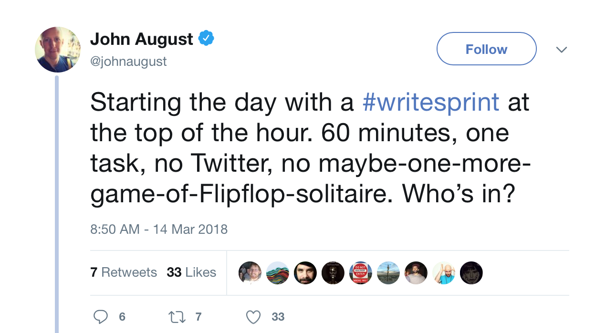Viewport: 606px width, 333px height.
Task: Select the bald man in blue shirt avatar
Action: pyautogui.click(x=444, y=273)
